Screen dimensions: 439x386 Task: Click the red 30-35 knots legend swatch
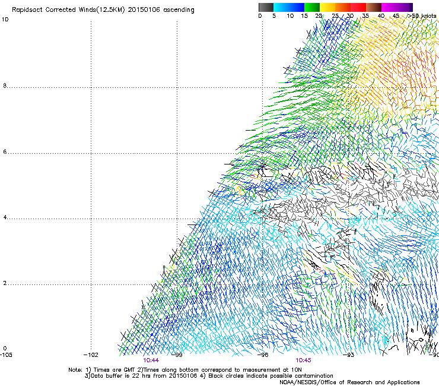click(x=358, y=7)
